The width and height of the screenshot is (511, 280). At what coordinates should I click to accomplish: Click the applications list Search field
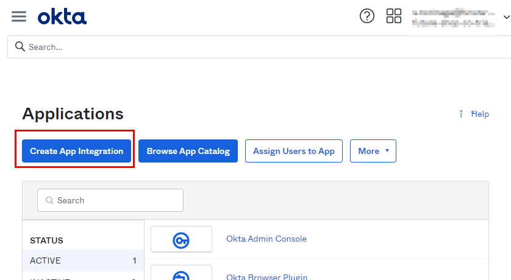pyautogui.click(x=110, y=200)
